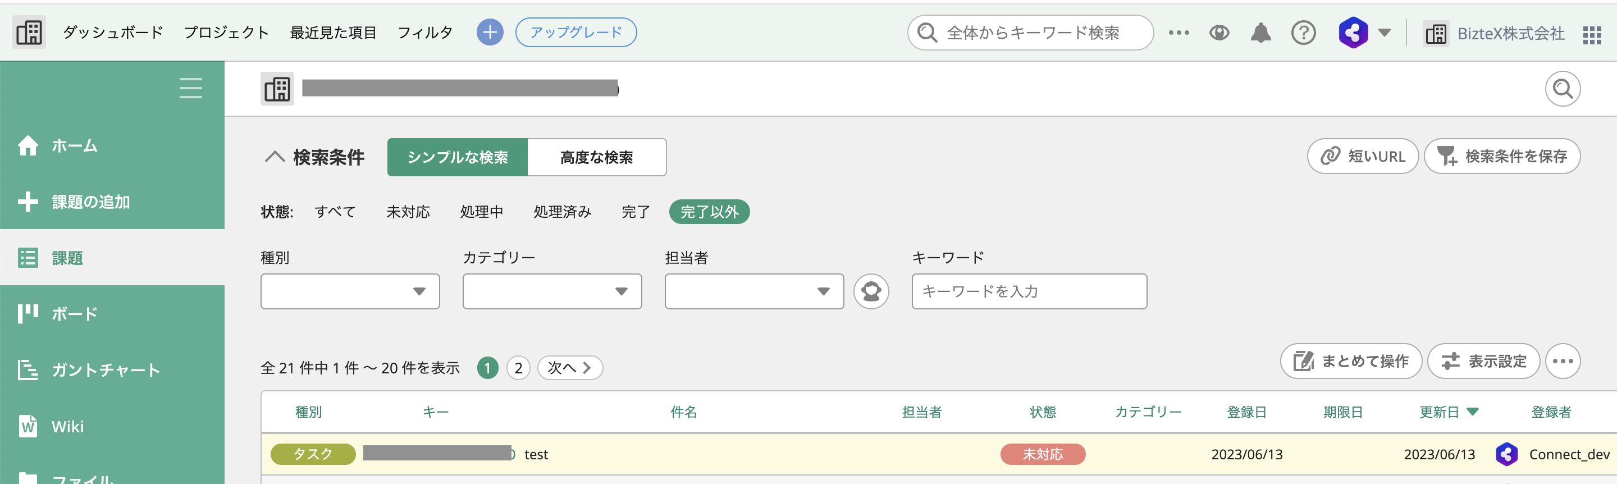1617x484 pixels.
Task: Go to page 1 of results
Action: coord(488,368)
